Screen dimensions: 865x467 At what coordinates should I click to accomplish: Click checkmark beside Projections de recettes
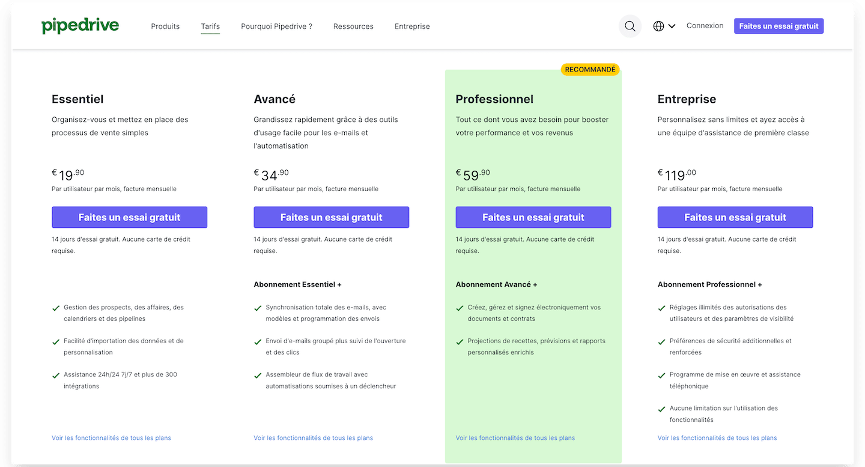(460, 341)
